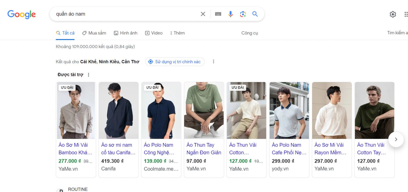
Task: Open Công cụ search tools
Action: (x=250, y=33)
